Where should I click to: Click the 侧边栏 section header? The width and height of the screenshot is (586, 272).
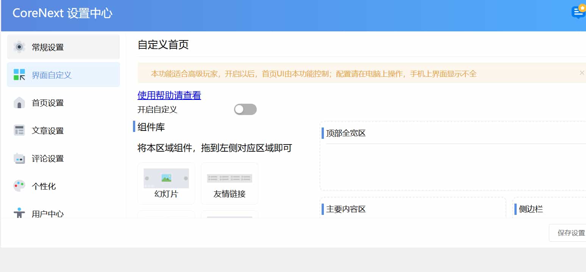531,209
